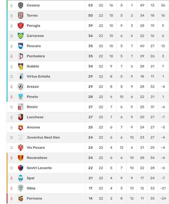Click the Ancona red club badge
169x204 pixels.
pos(21,127)
